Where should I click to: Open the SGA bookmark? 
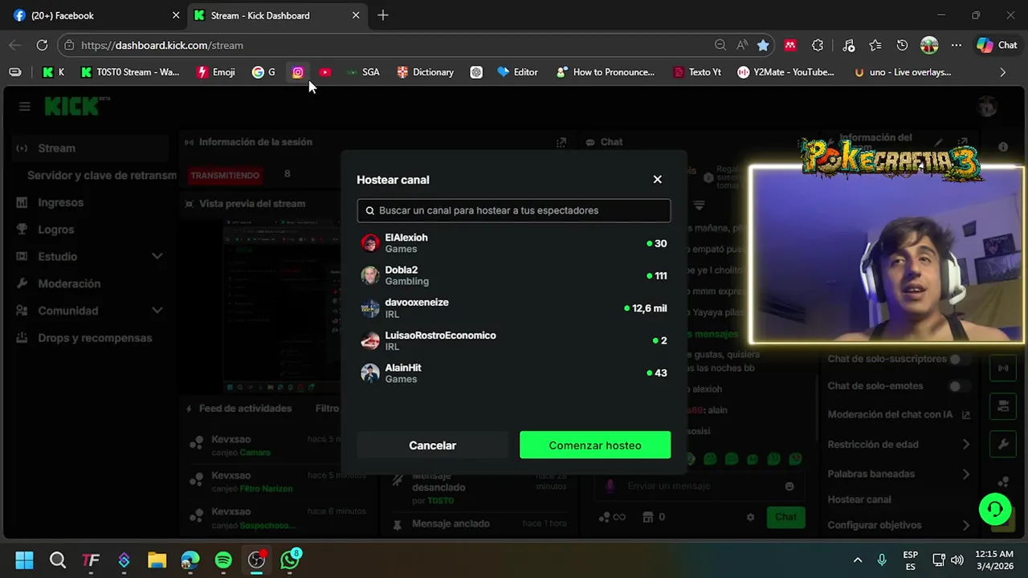pos(363,72)
